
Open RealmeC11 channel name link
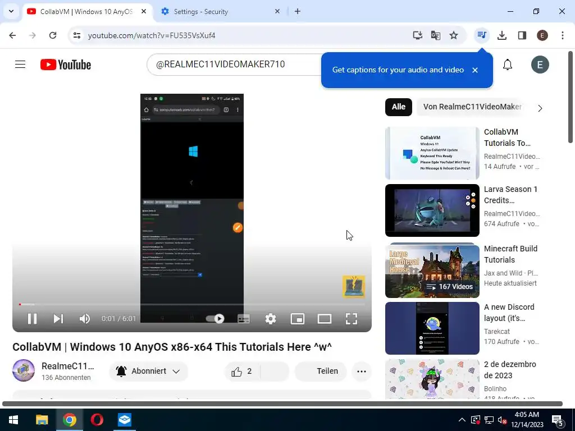tap(68, 366)
